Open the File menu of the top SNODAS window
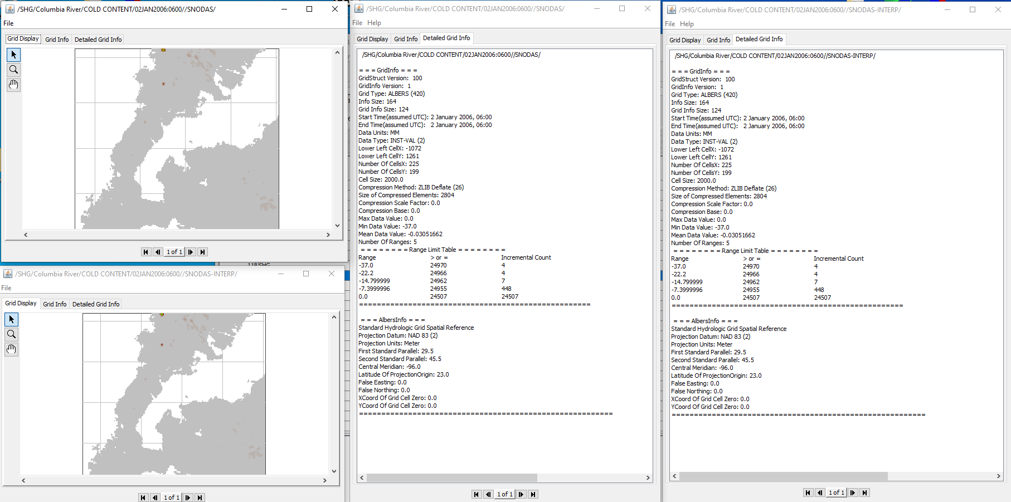This screenshot has height=502, width=1011. pos(8,23)
